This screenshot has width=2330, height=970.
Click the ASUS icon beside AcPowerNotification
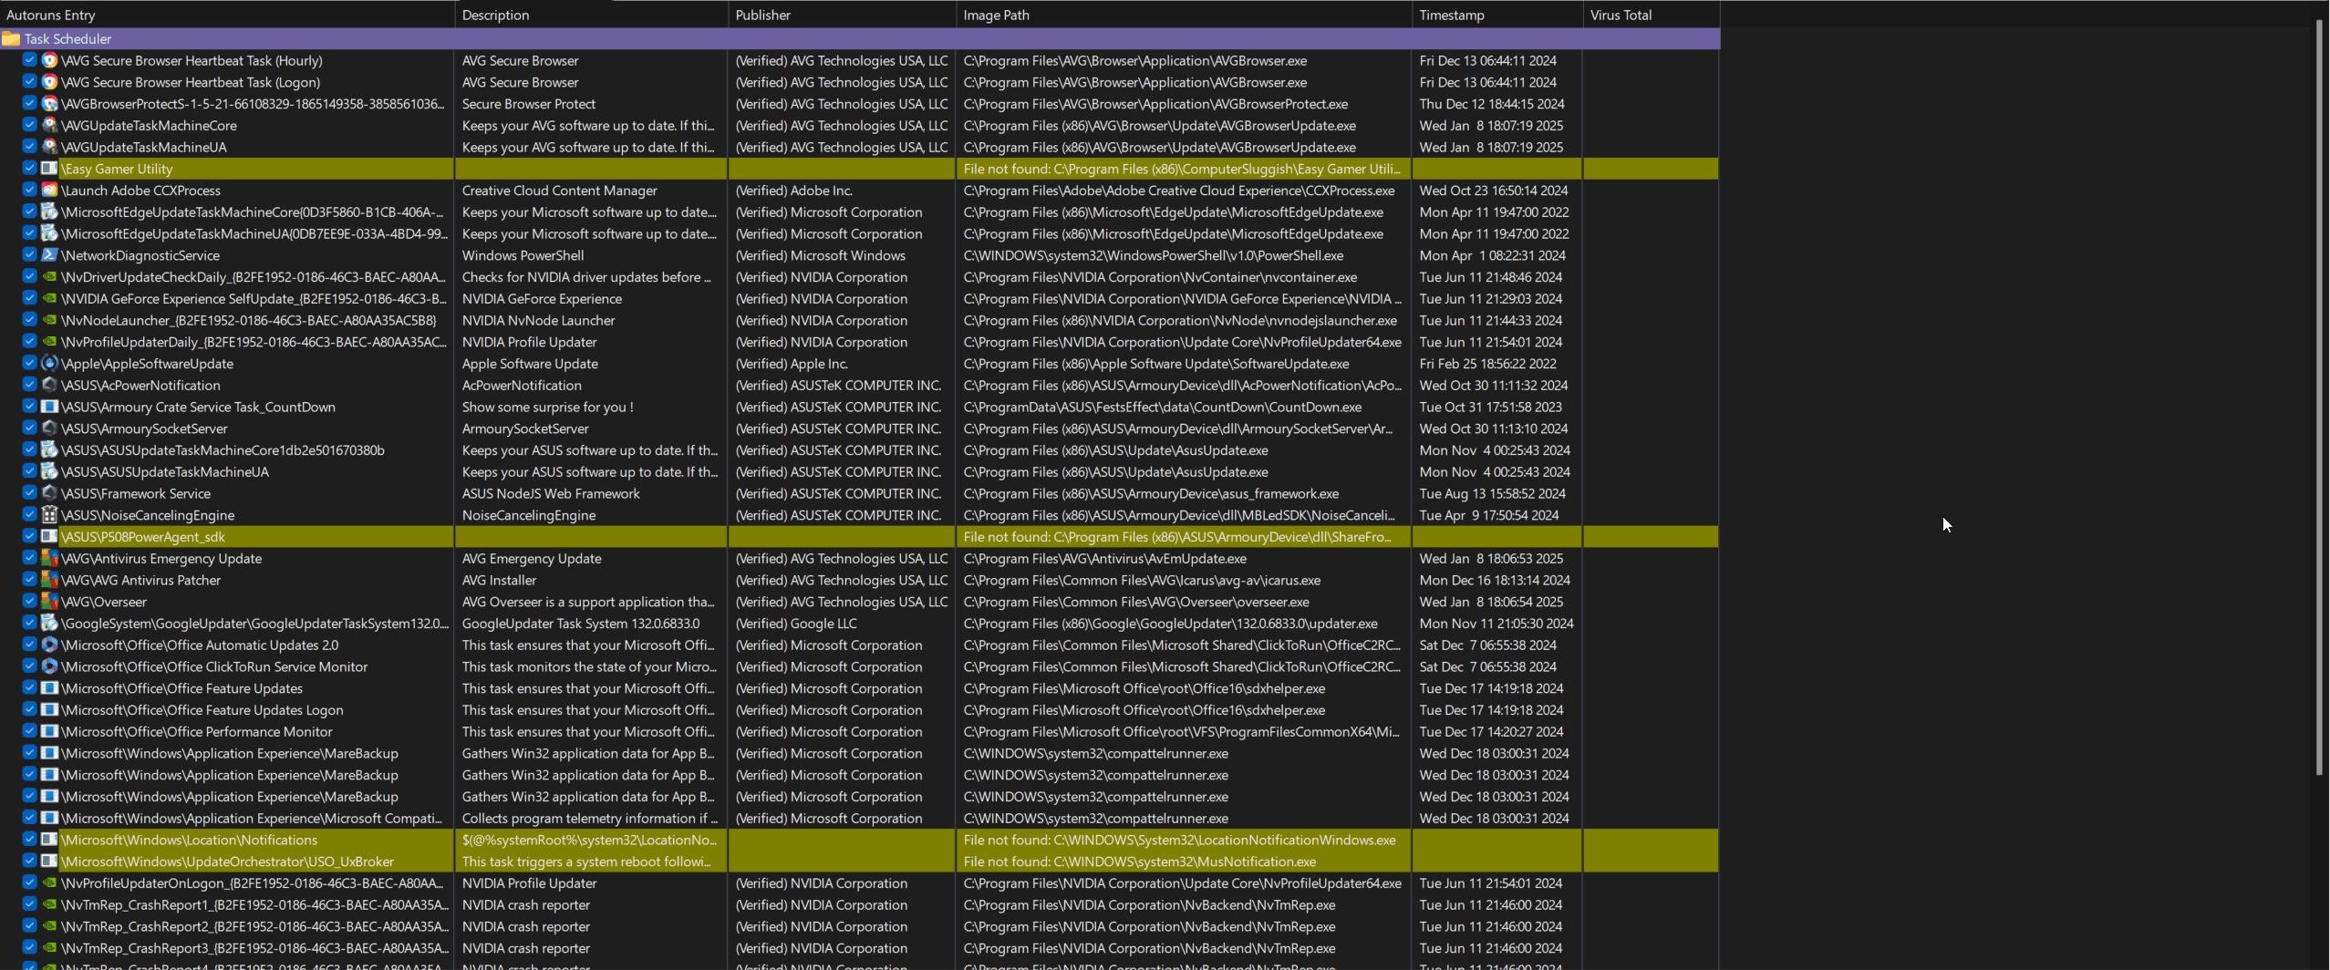point(50,385)
